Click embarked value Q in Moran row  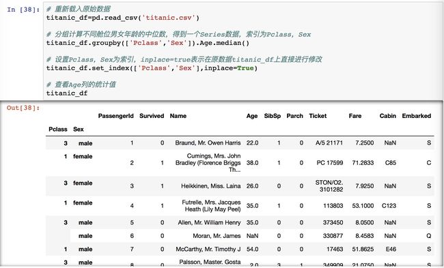tap(429, 236)
